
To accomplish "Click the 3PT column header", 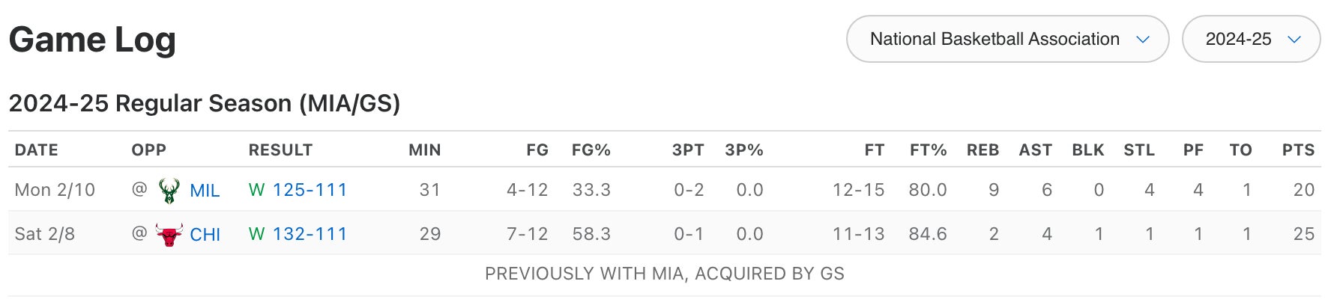I will pyautogui.click(x=688, y=150).
